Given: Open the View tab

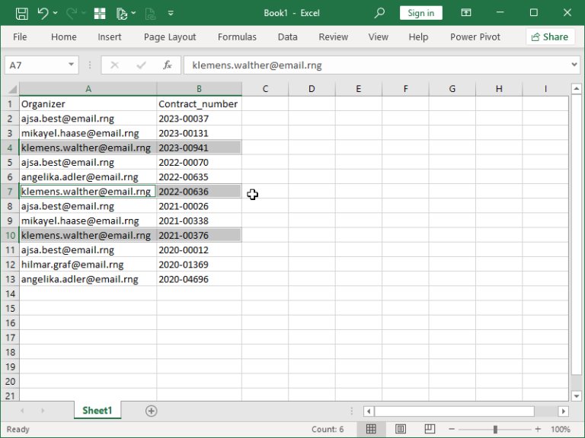Looking at the screenshot, I should pyautogui.click(x=378, y=36).
